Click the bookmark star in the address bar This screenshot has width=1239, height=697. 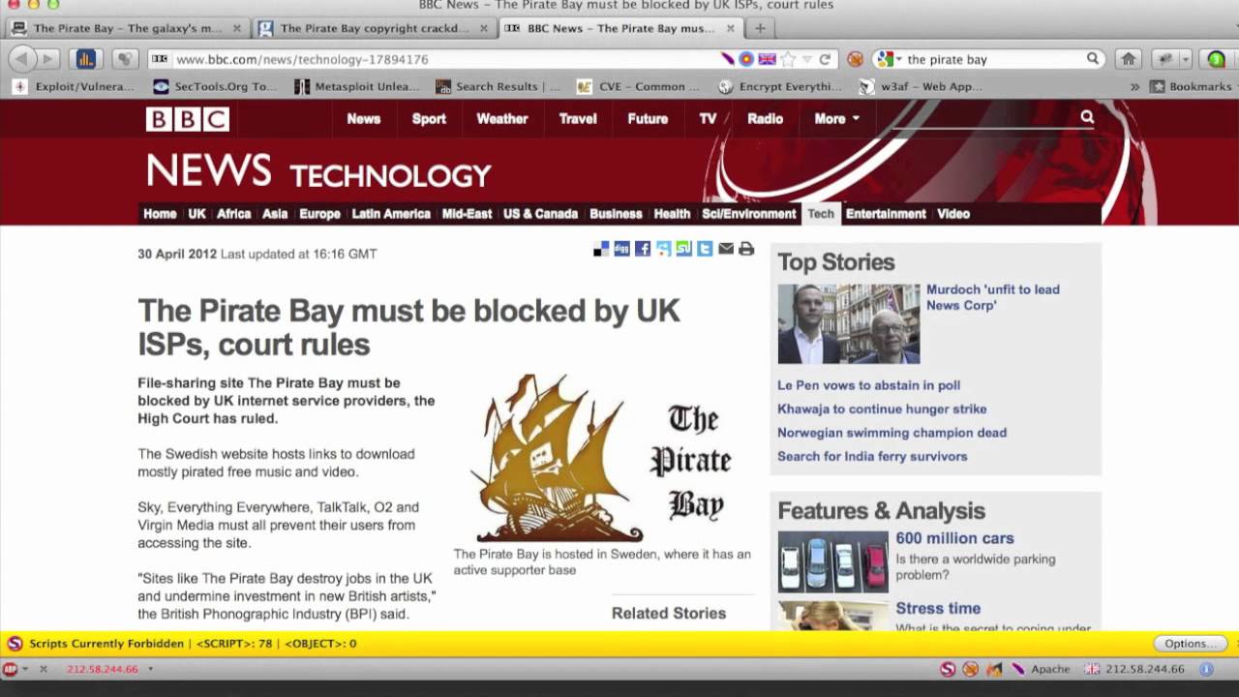(x=788, y=59)
